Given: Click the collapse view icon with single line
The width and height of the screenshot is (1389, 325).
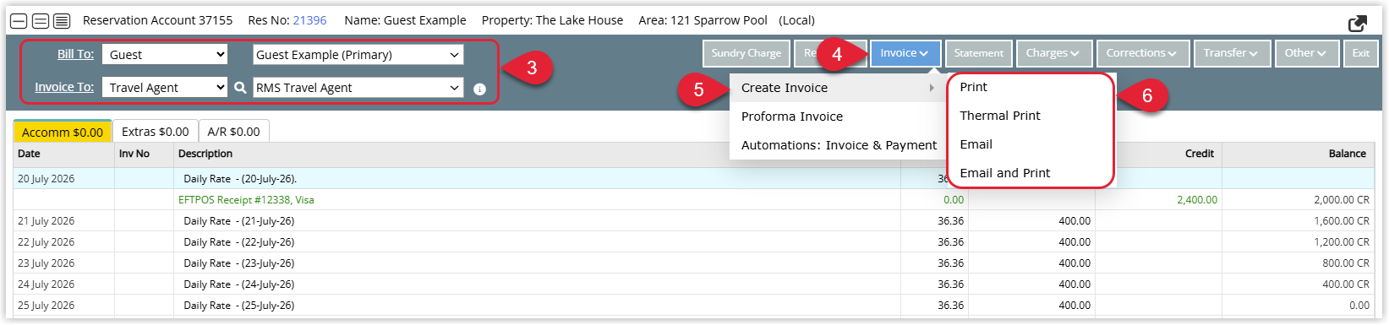Looking at the screenshot, I should 19,21.
